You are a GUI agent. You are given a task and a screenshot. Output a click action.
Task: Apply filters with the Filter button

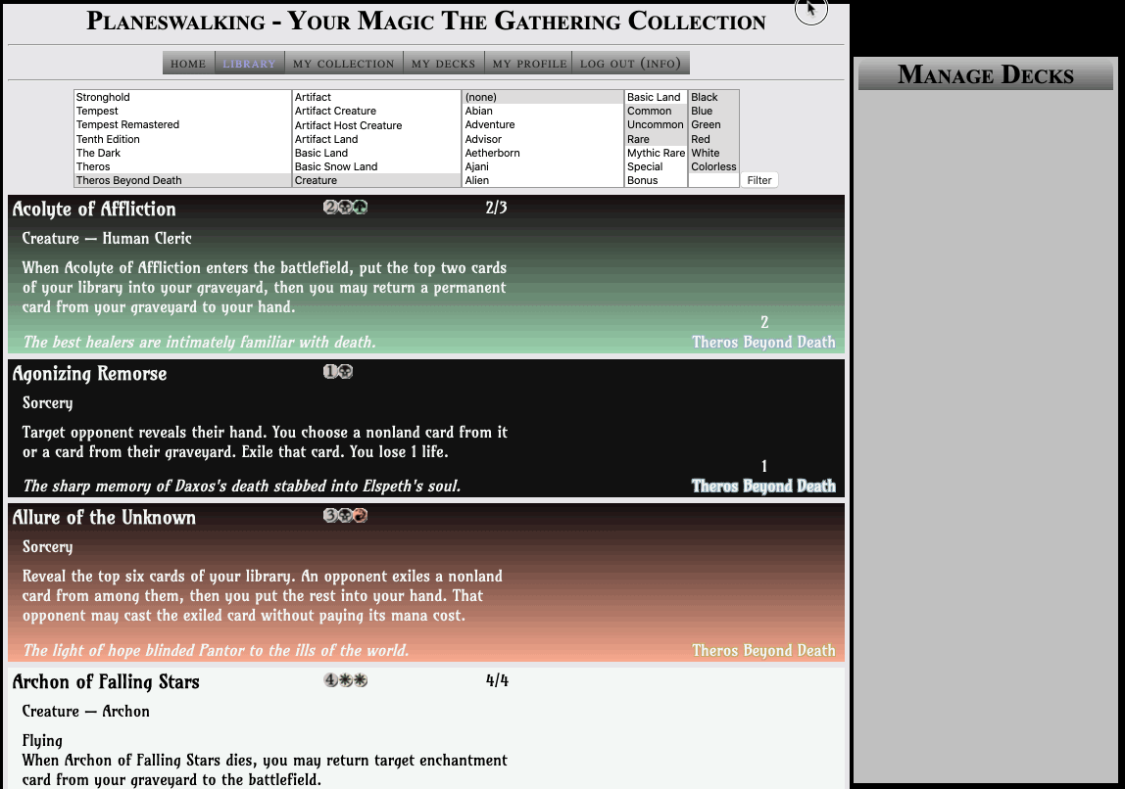click(x=759, y=180)
